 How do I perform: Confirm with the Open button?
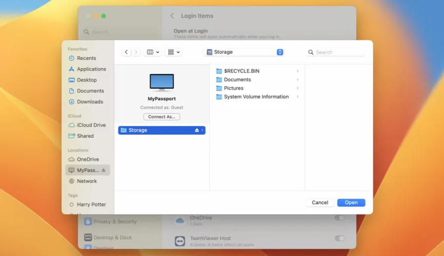click(351, 203)
